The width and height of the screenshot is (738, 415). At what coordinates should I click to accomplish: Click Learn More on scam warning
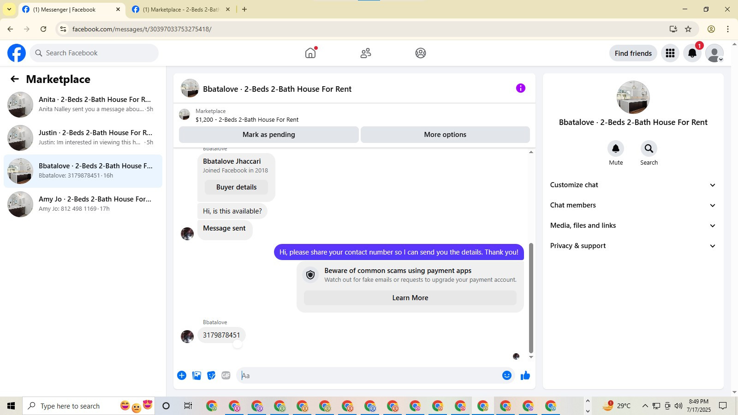(x=410, y=298)
